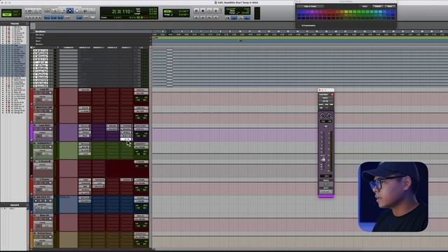Image resolution: width=448 pixels, height=252 pixels.
Task: Turn the right pan knob in floating fader window
Action: coord(330,115)
